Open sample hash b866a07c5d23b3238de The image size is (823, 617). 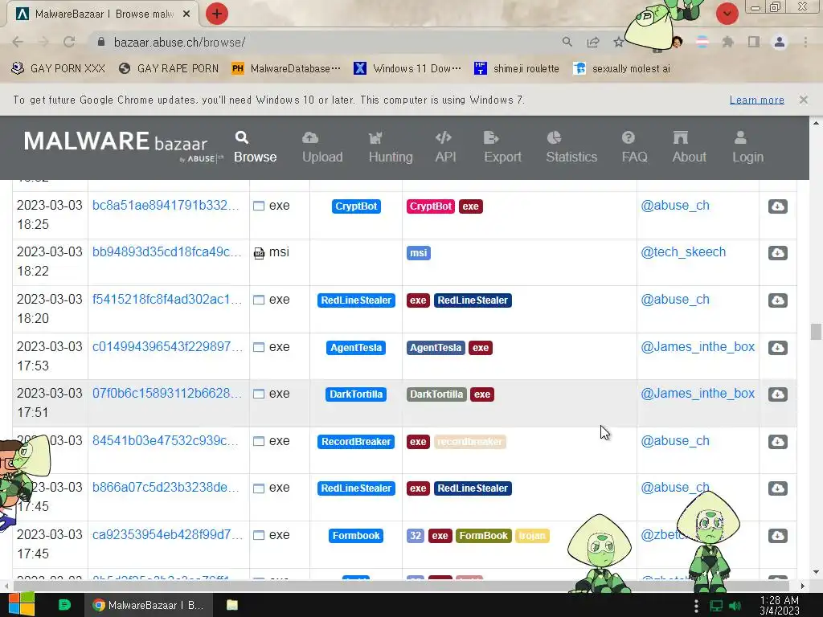pos(166,488)
